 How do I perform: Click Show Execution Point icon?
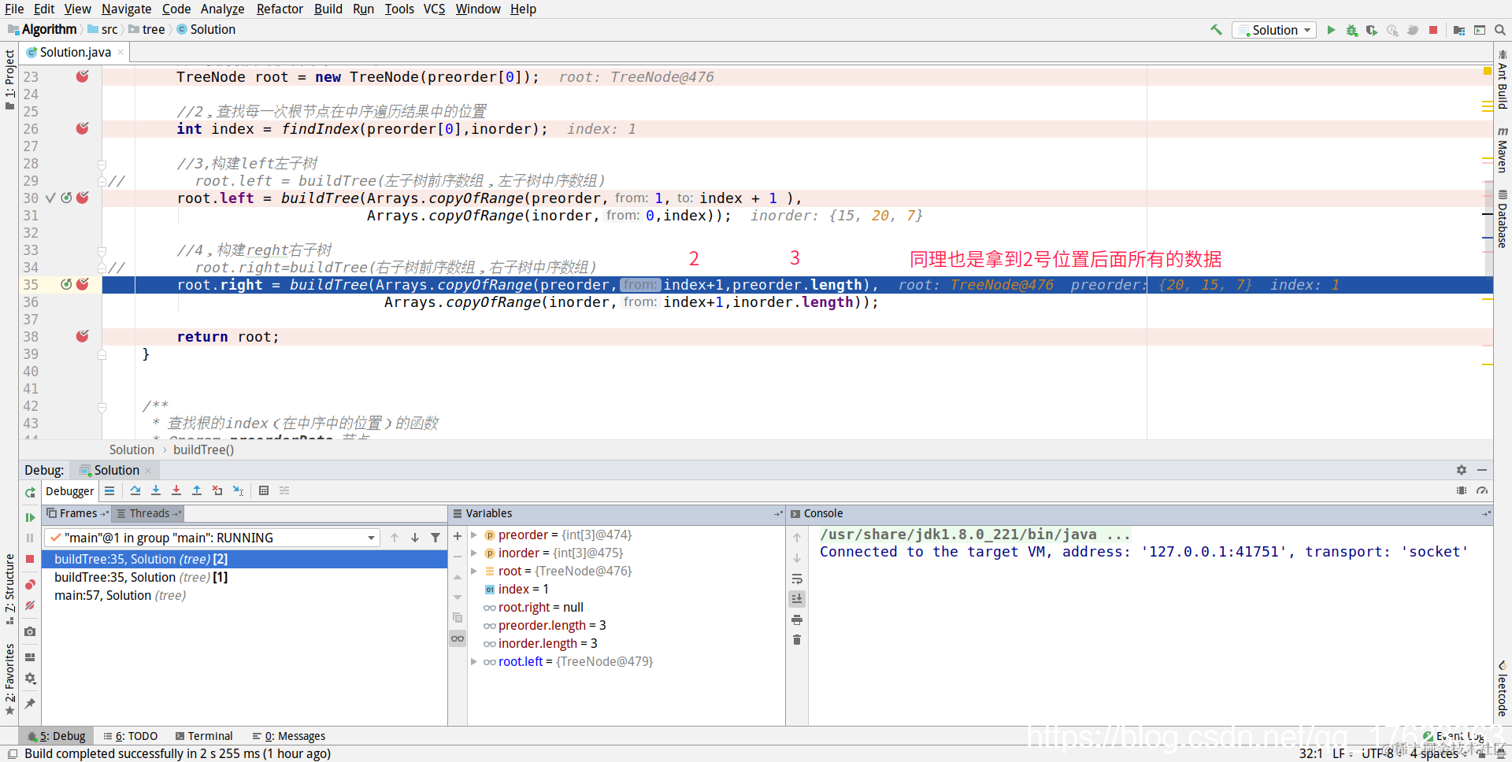[x=109, y=490]
